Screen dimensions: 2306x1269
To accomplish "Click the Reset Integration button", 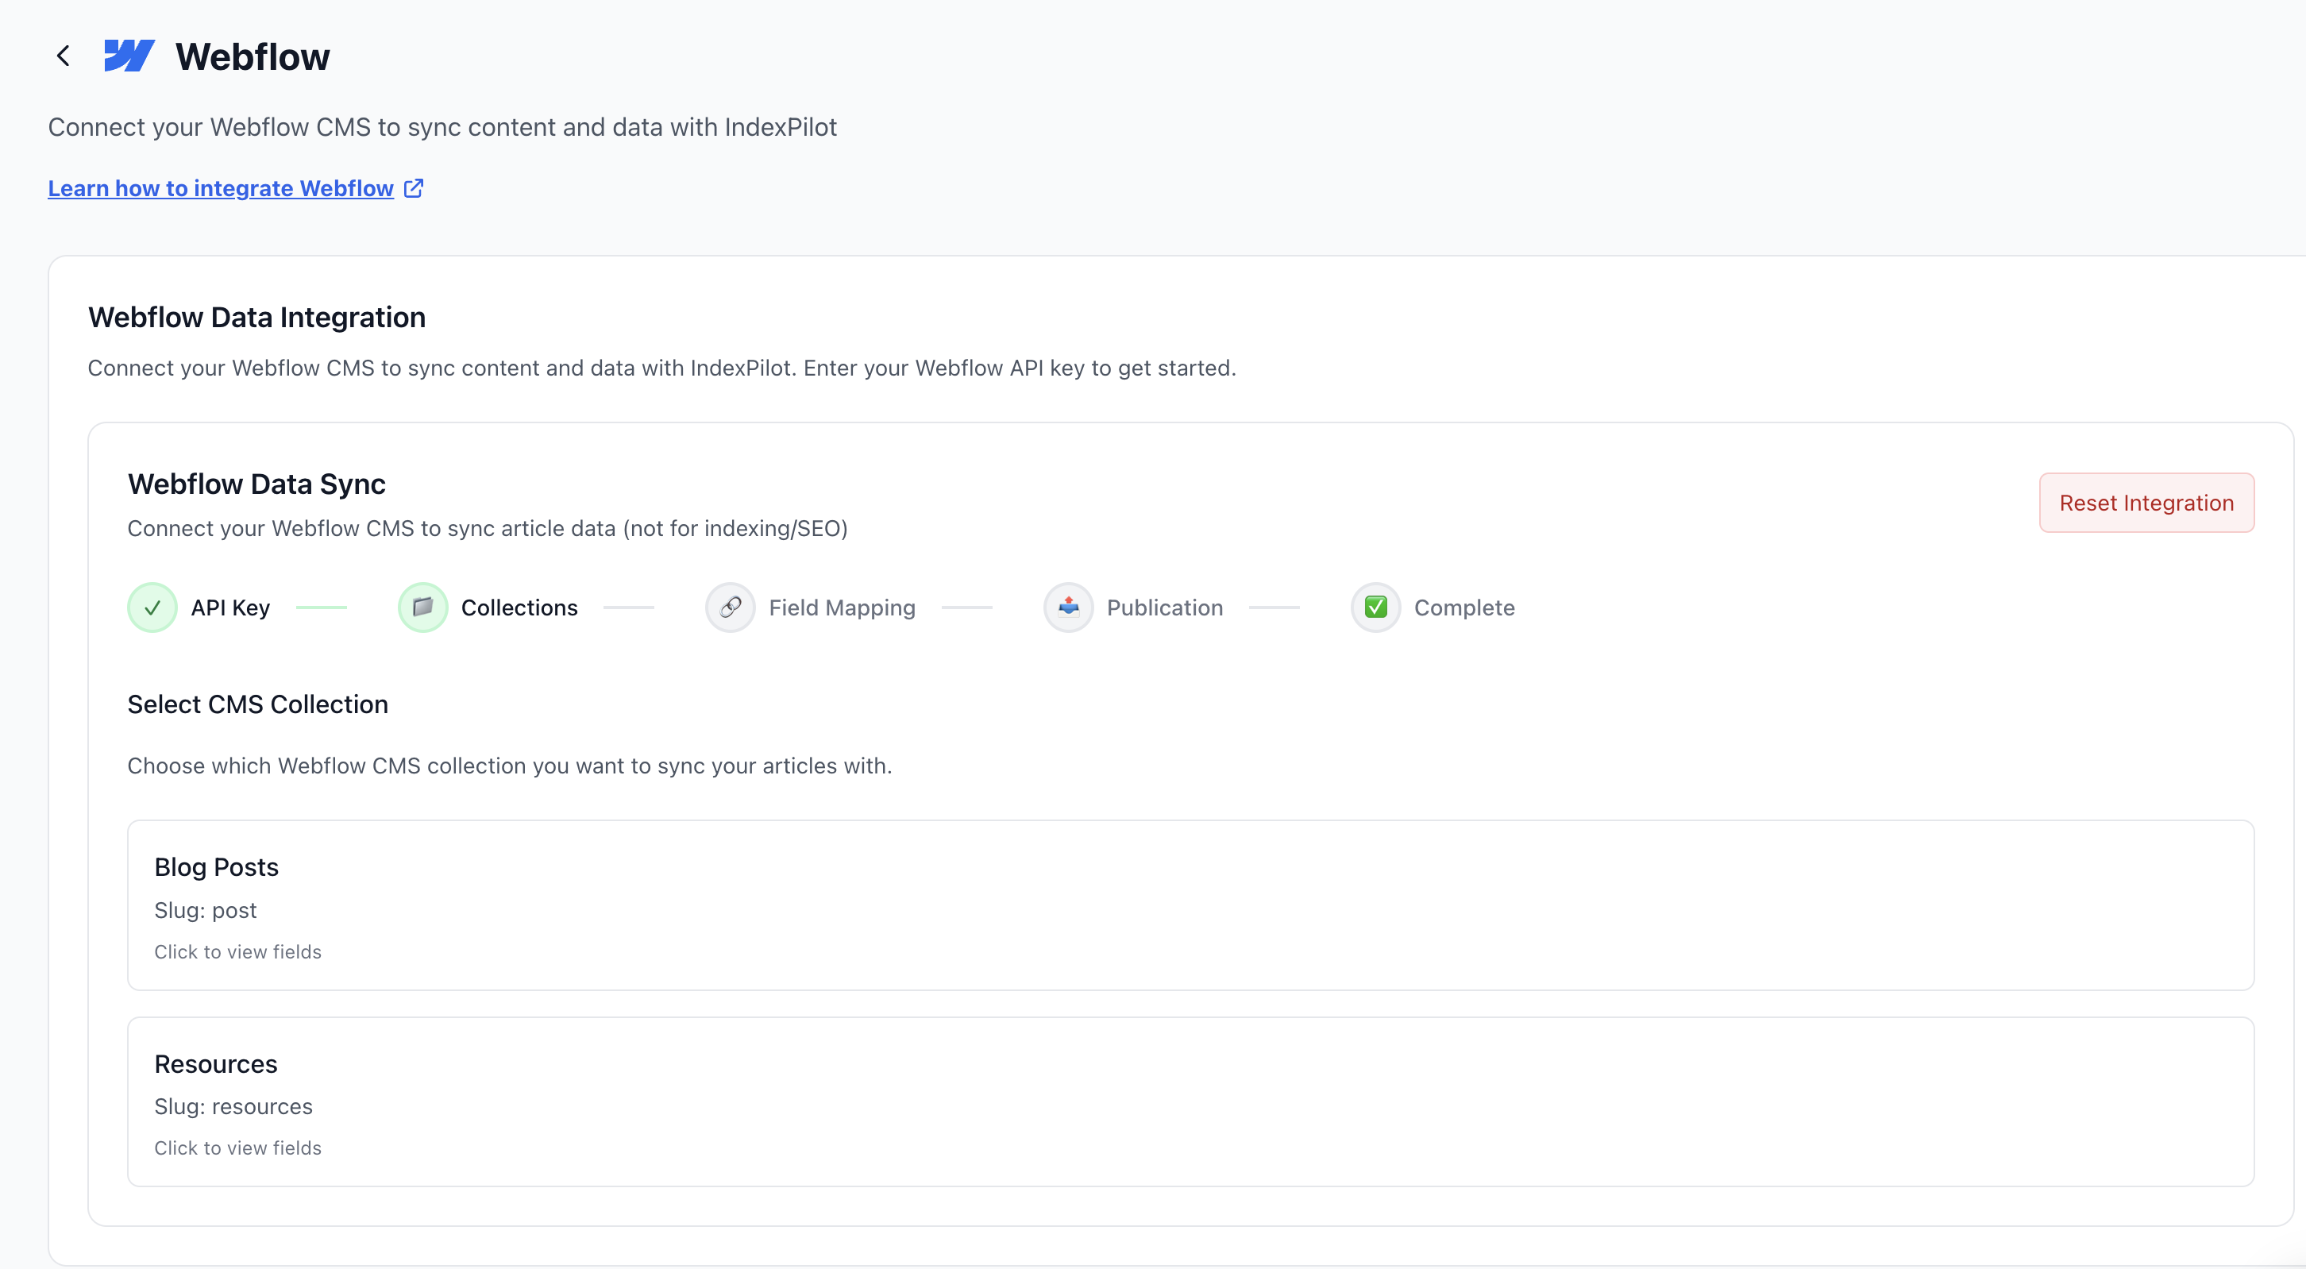I will (x=2146, y=502).
